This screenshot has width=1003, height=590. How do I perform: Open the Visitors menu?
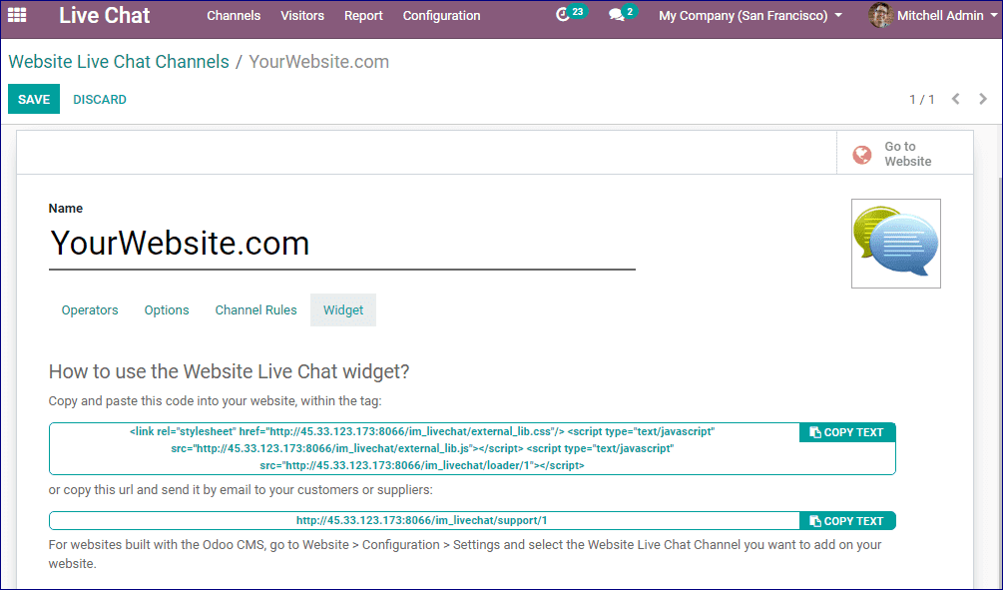pyautogui.click(x=302, y=15)
